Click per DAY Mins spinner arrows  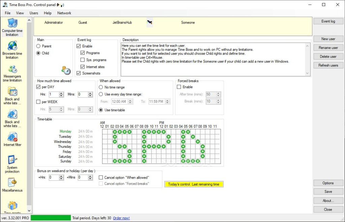click(x=90, y=94)
